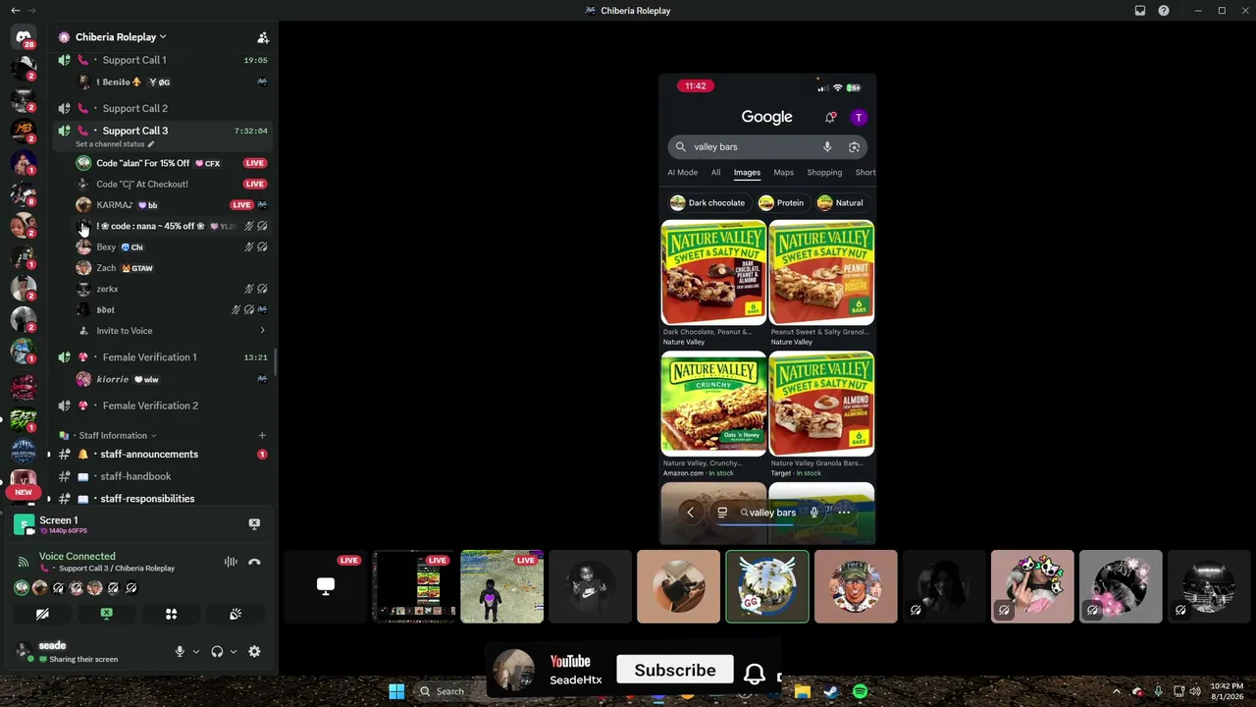The width and height of the screenshot is (1256, 707).
Task: Toggle screen share button in voice panel
Action: (x=106, y=614)
